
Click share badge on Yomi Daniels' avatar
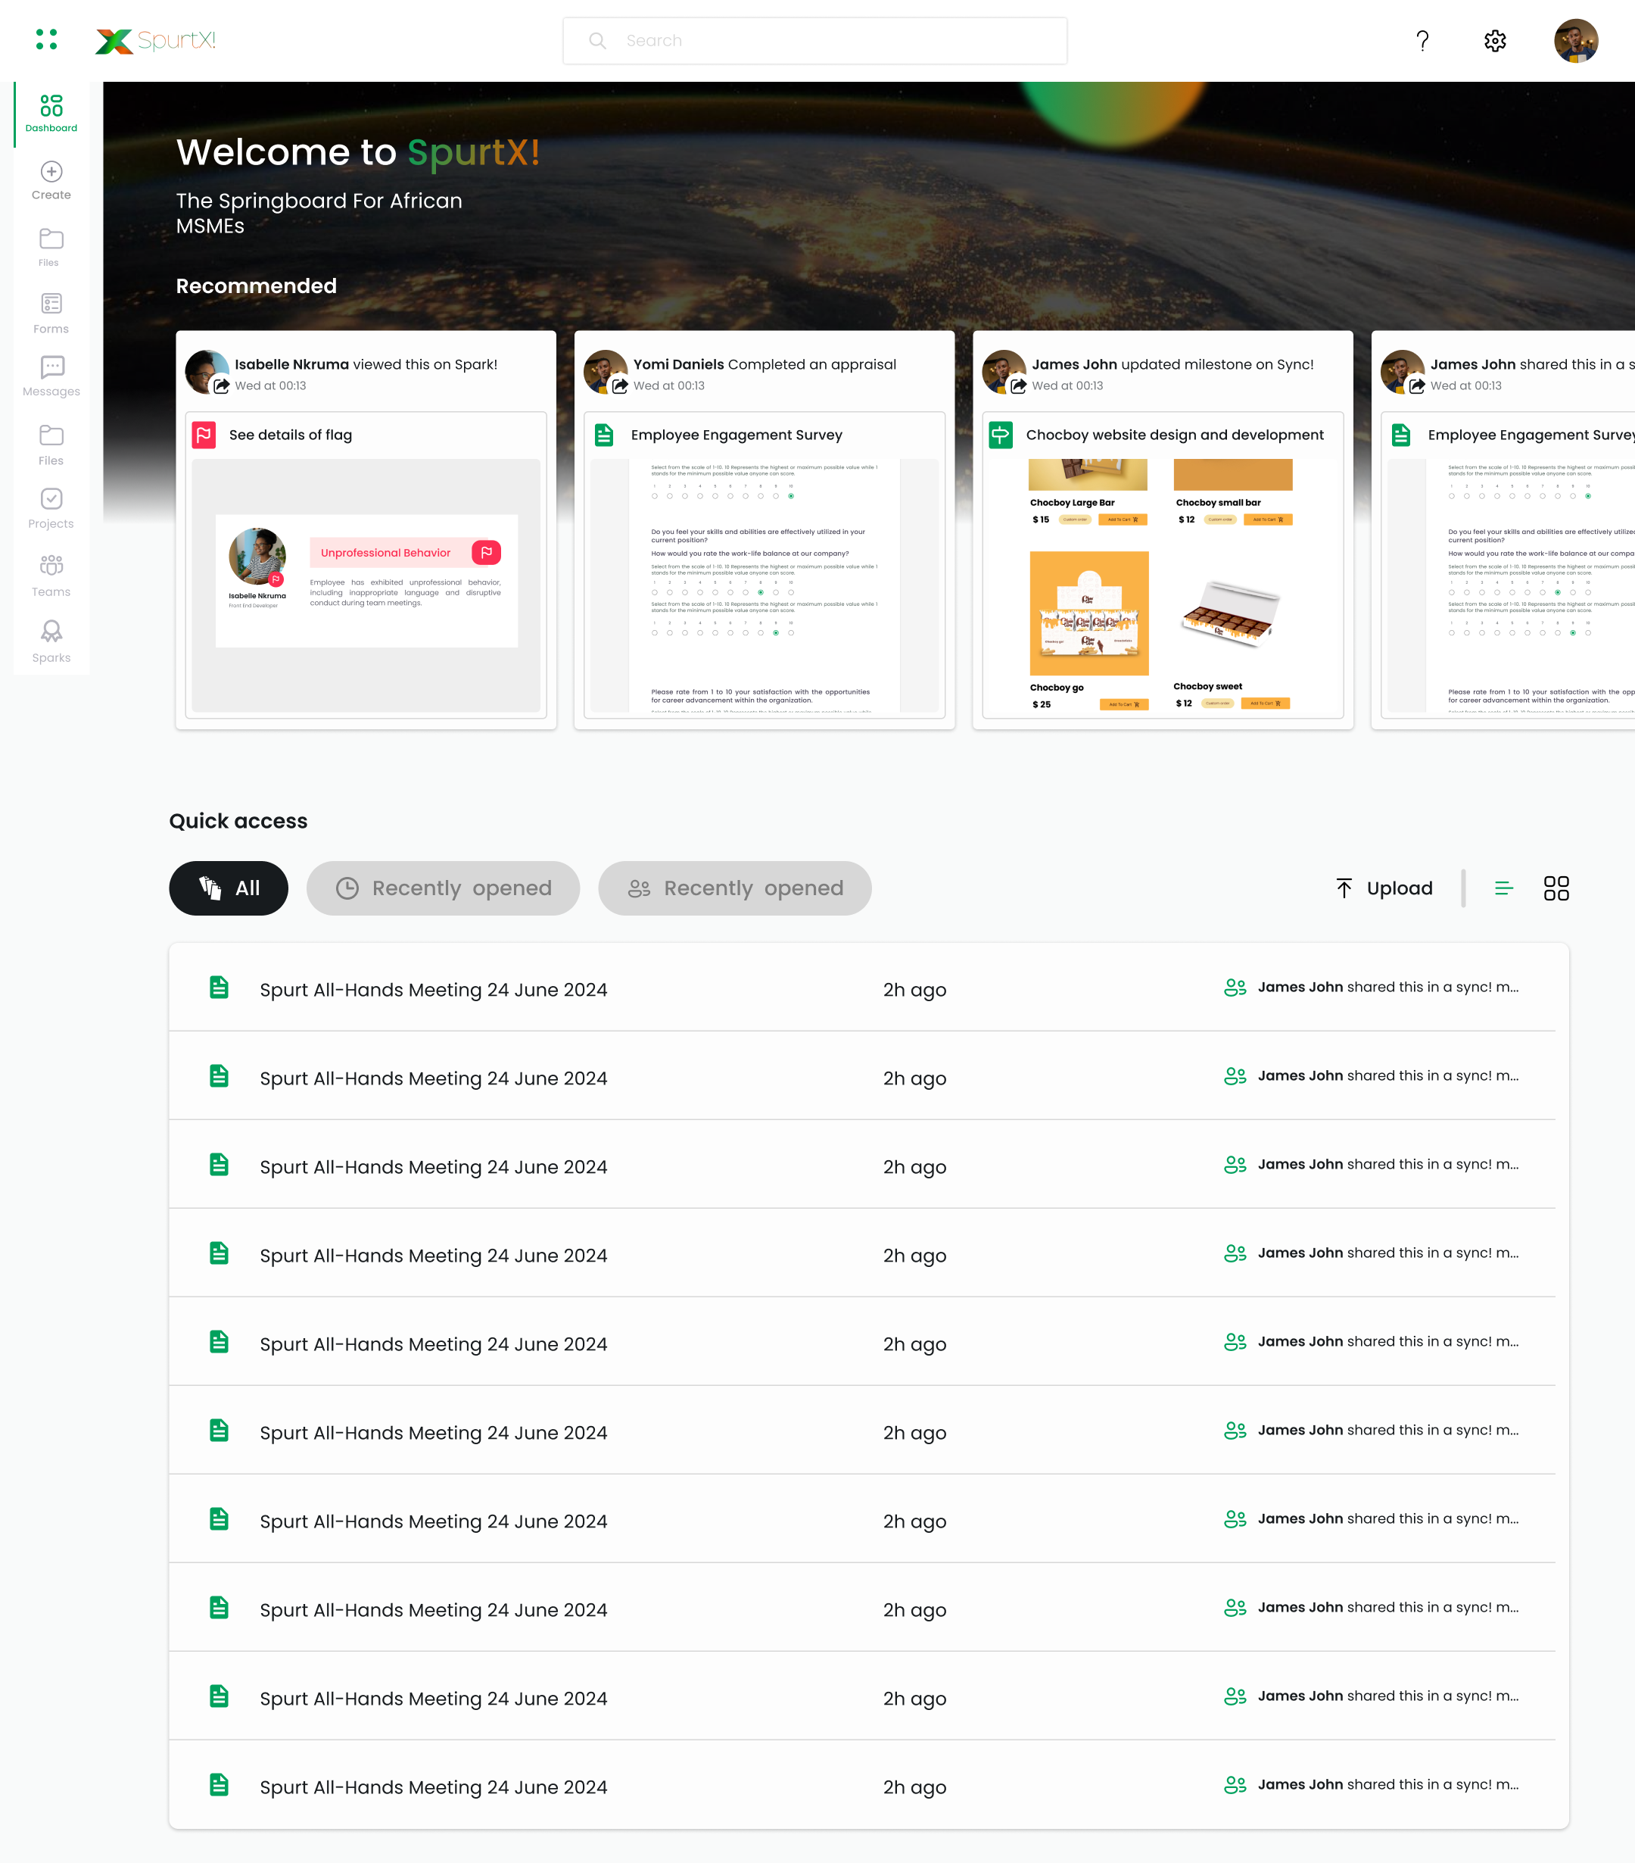click(x=619, y=385)
